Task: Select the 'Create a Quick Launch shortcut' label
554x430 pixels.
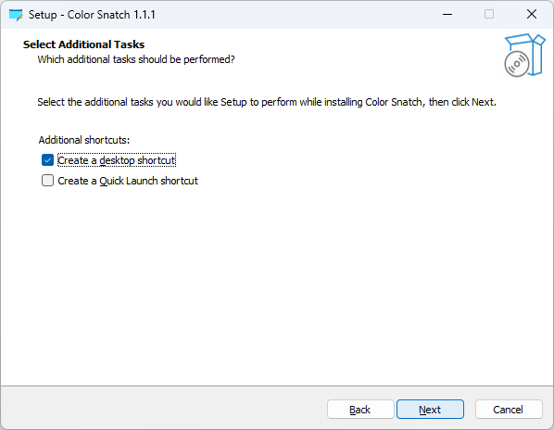Action: point(128,181)
